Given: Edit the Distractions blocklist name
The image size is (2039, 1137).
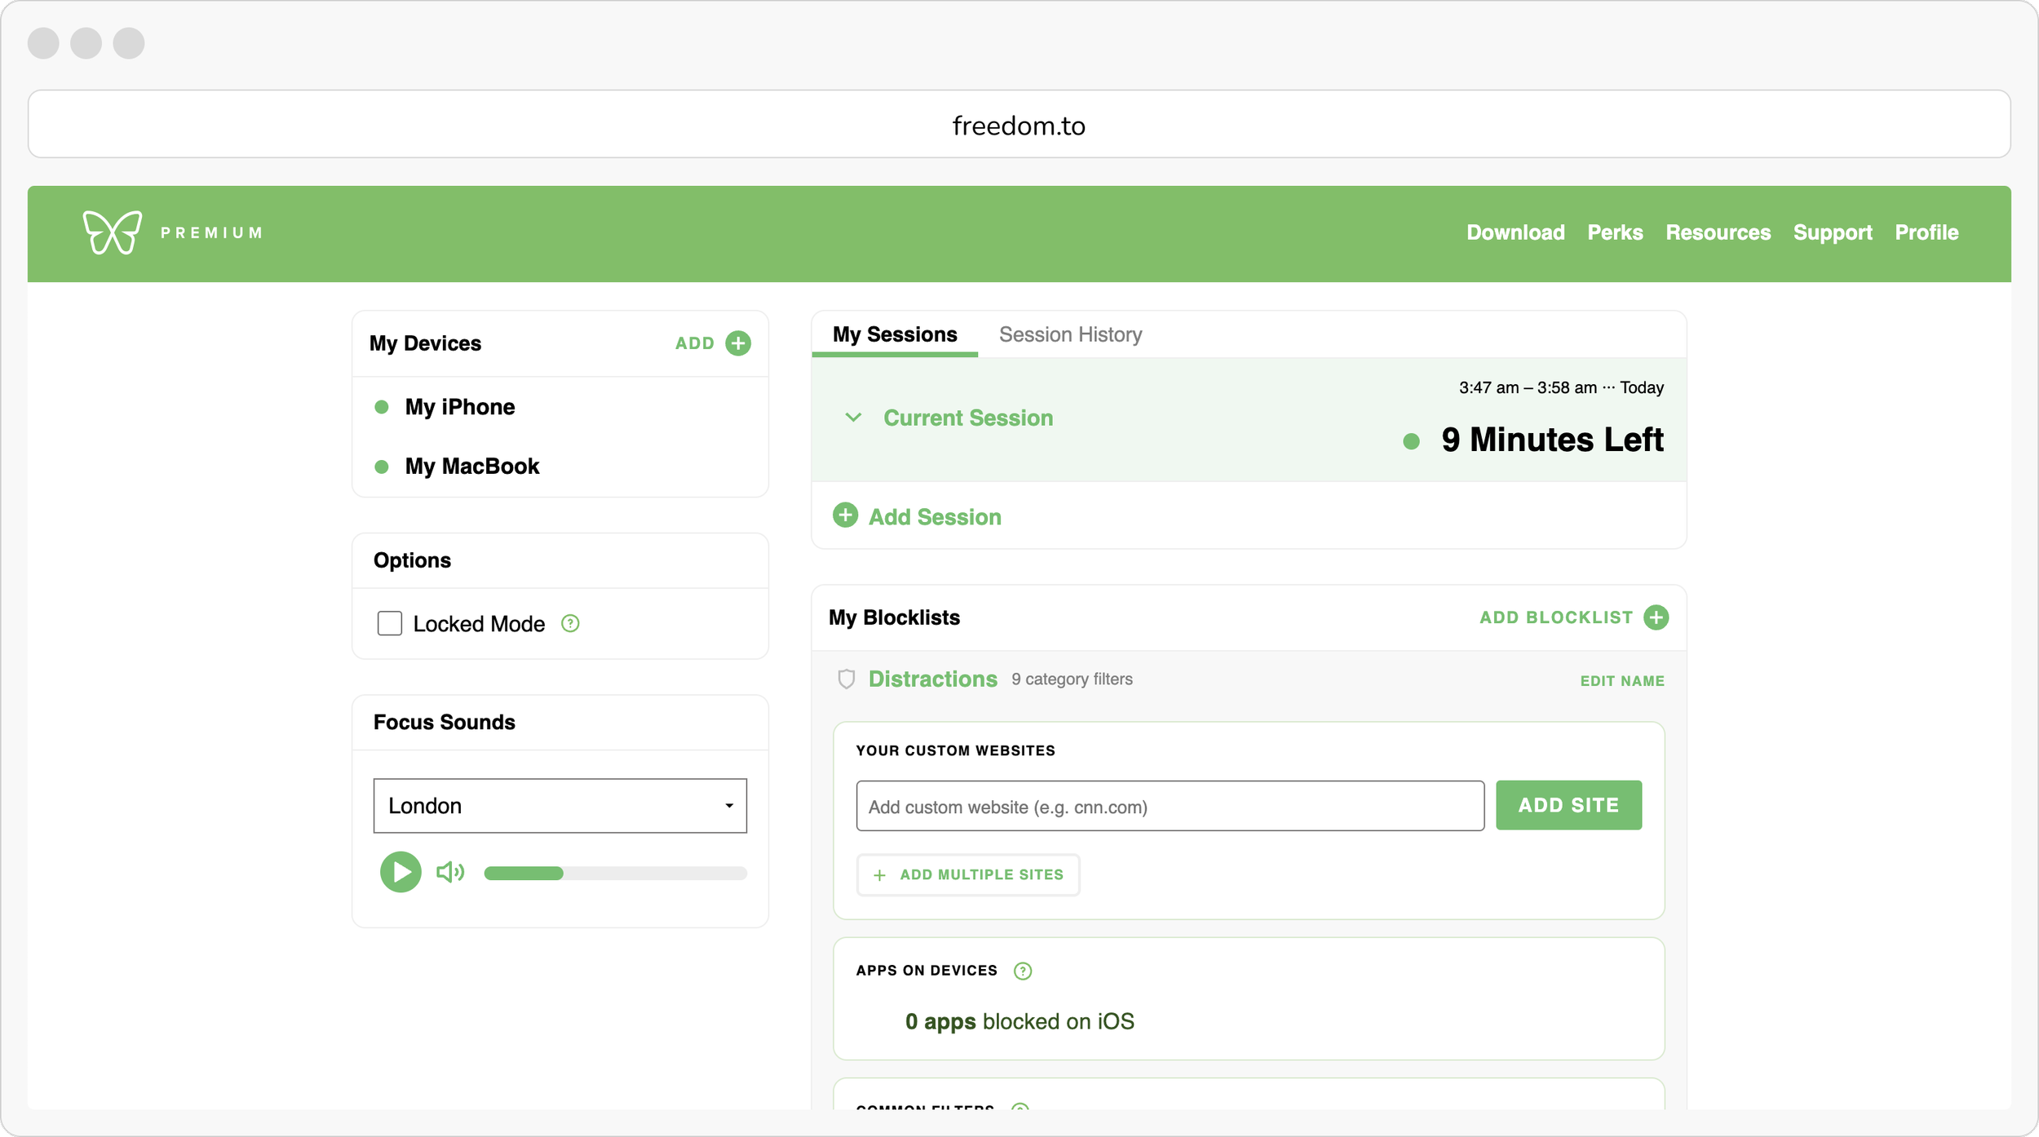Looking at the screenshot, I should (x=1621, y=680).
